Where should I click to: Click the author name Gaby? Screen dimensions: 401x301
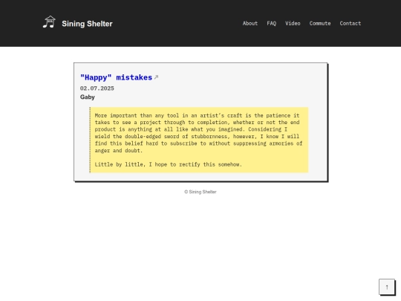pyautogui.click(x=88, y=97)
